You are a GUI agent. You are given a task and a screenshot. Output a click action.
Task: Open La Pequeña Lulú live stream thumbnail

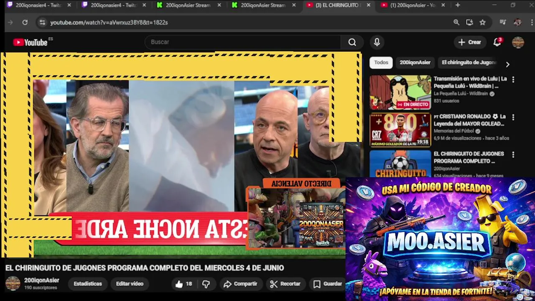click(400, 92)
